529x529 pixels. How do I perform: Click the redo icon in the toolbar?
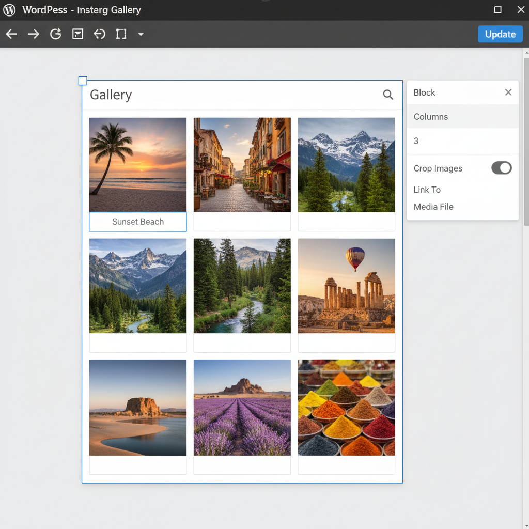coord(55,34)
